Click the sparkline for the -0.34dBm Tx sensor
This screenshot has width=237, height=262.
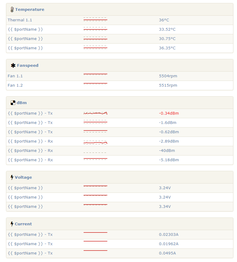95,113
